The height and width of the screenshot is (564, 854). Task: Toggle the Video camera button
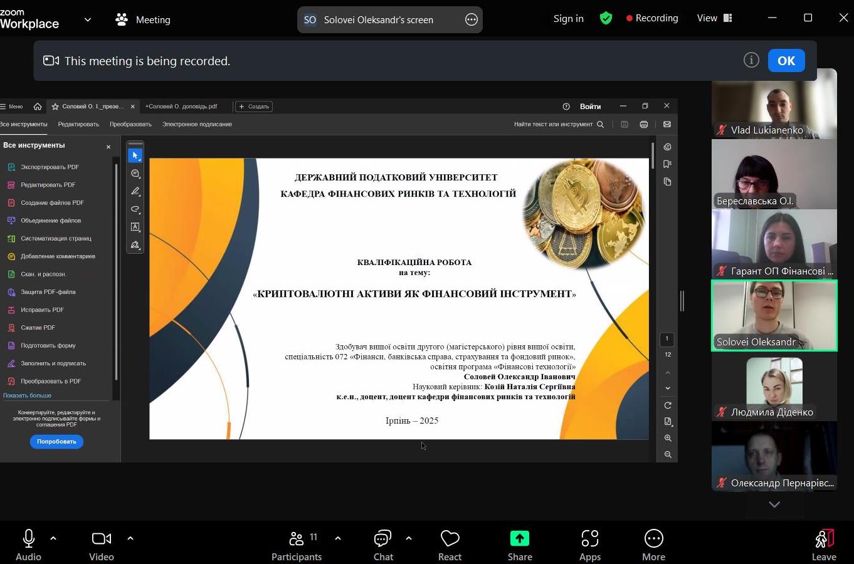101,539
